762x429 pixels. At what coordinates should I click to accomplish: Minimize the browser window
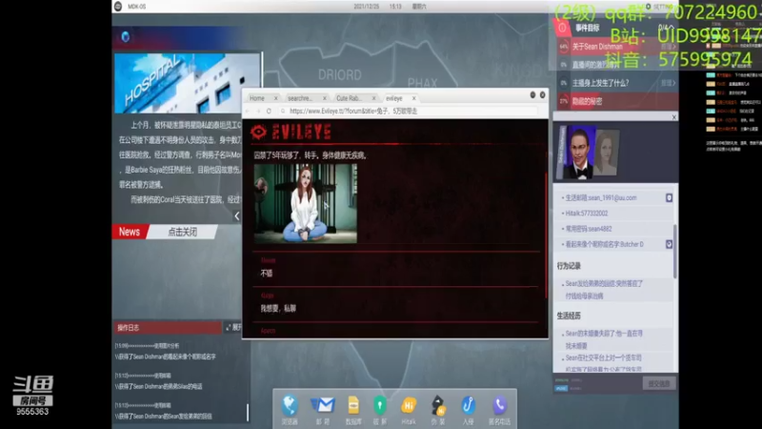pos(532,94)
